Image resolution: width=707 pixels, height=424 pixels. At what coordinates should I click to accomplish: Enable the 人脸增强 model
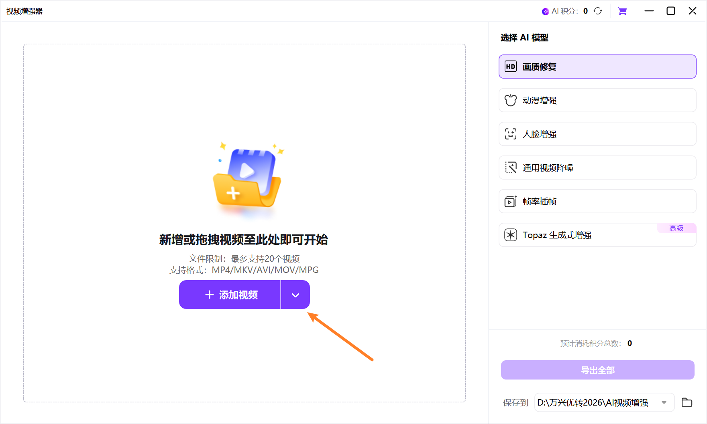(x=582, y=134)
